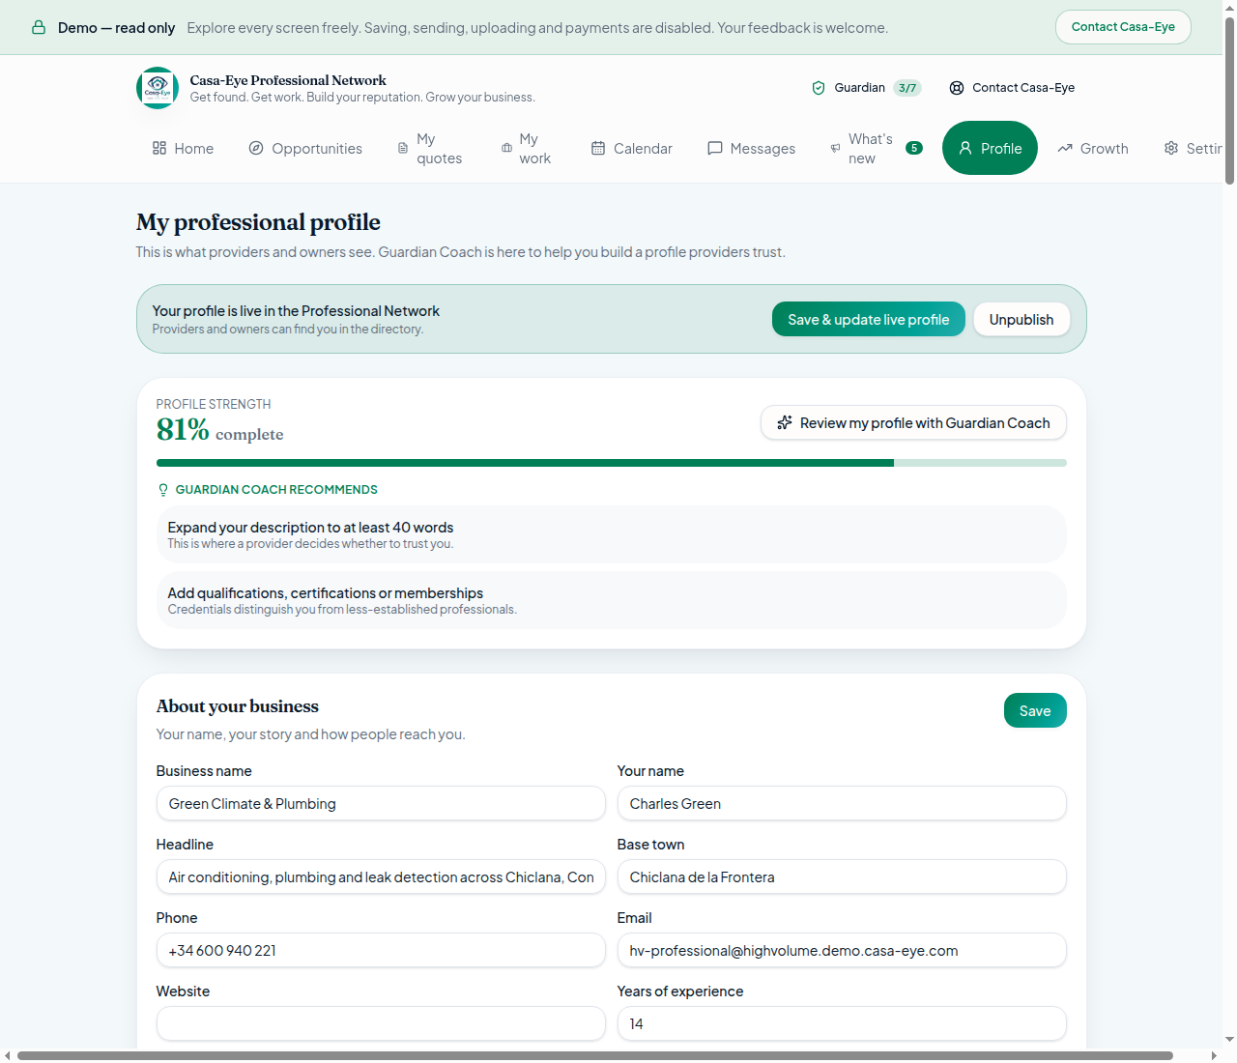Click the Growth trend arrow icon

point(1065,148)
